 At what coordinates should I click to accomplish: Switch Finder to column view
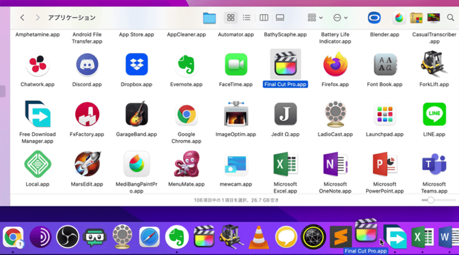click(264, 17)
